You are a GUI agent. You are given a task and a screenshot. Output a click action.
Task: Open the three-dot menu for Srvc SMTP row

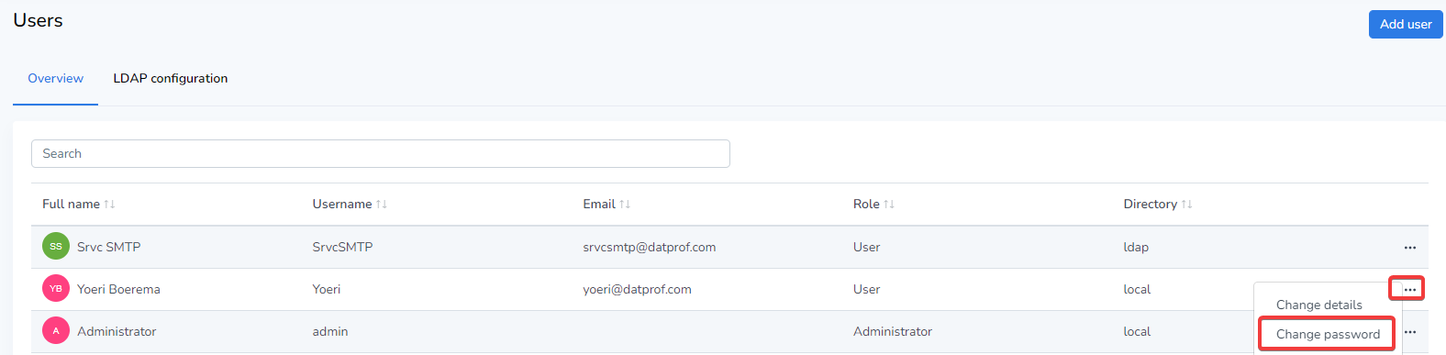[x=1410, y=248]
